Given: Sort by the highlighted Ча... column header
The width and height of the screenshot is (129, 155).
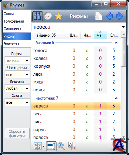Looking at the screenshot, I should coord(100,35).
